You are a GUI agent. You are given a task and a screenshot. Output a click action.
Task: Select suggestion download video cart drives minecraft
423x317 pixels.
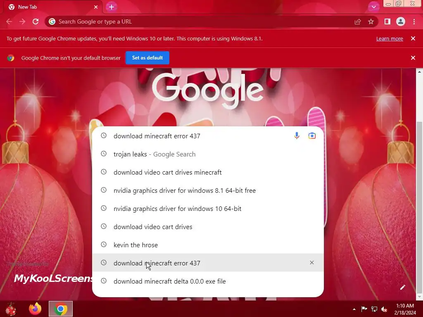[208, 172]
